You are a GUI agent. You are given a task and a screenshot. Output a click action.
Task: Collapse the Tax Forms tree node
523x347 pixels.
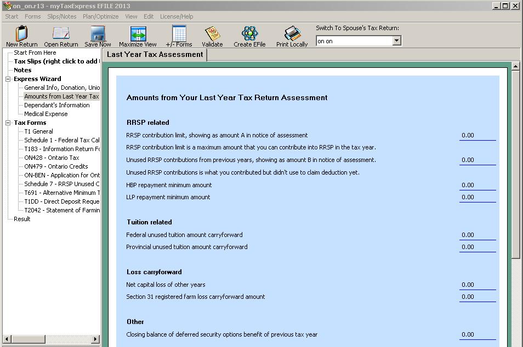8,123
